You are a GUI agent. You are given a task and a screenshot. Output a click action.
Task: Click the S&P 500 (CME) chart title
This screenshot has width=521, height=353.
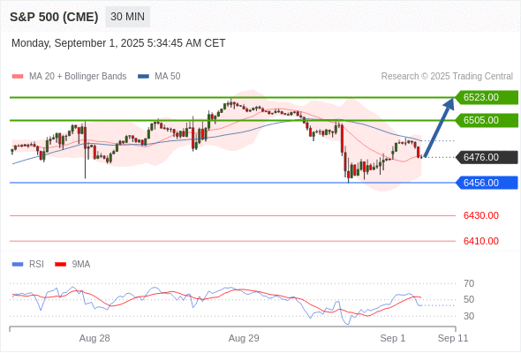click(x=54, y=17)
